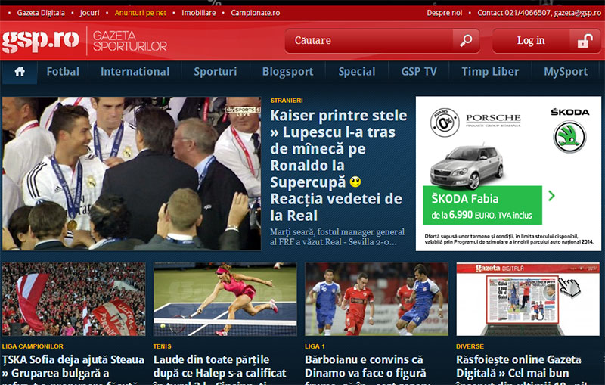
Task: Open the Ronaldo Supercup main photo
Action: tap(131, 173)
